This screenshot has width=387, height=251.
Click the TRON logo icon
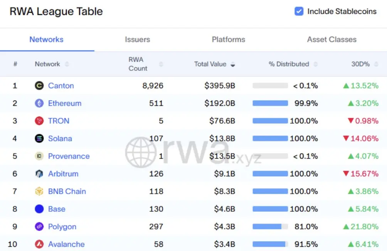[39, 121]
